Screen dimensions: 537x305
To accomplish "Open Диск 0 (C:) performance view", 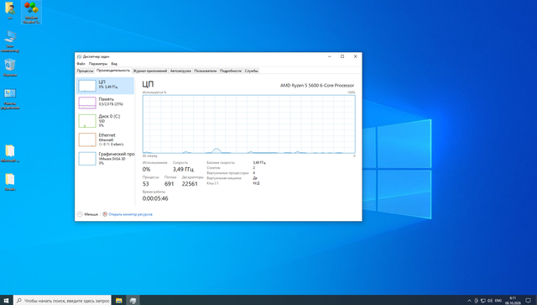I will pyautogui.click(x=105, y=120).
